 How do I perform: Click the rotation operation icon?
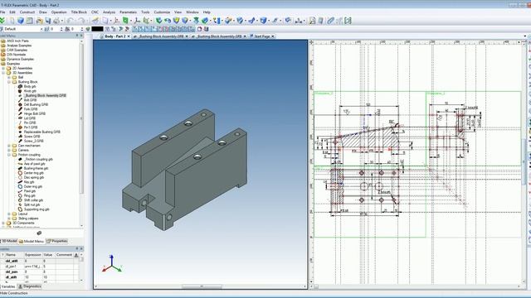[x=168, y=21]
